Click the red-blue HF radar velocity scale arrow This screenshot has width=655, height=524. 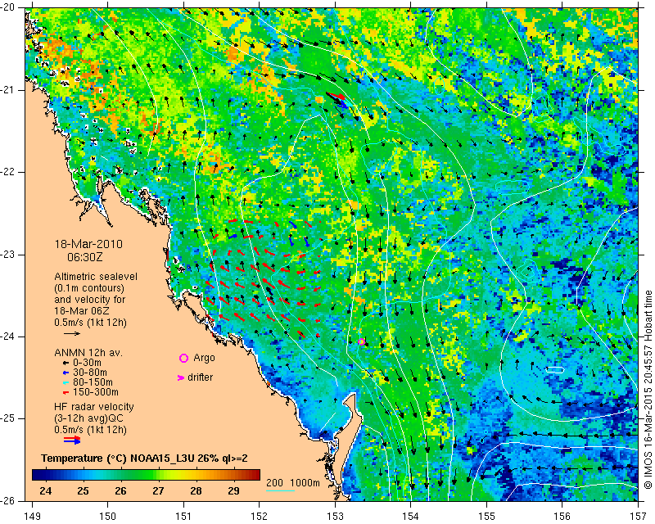tap(72, 440)
